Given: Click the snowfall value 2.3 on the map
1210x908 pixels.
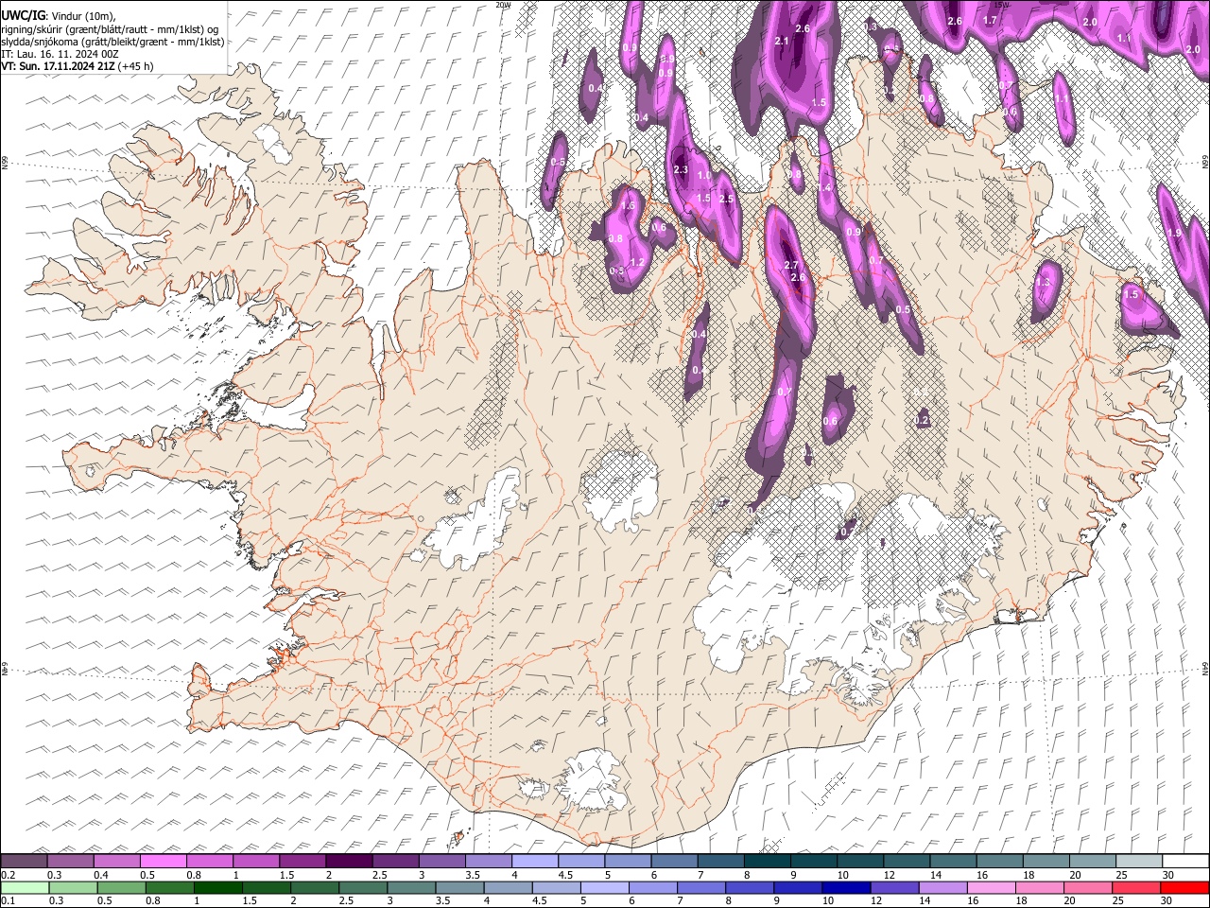Looking at the screenshot, I should point(681,169).
